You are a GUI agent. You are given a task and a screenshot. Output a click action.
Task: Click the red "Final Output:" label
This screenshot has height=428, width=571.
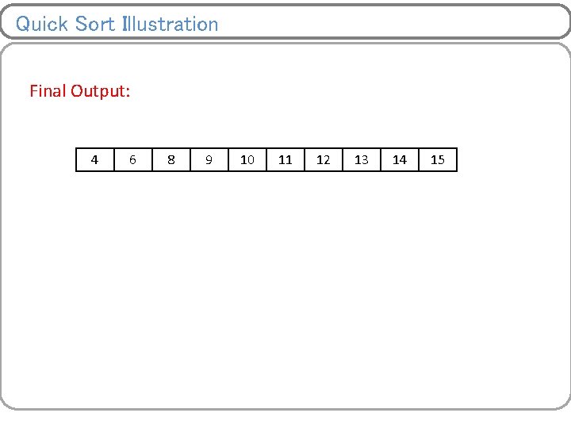point(79,91)
